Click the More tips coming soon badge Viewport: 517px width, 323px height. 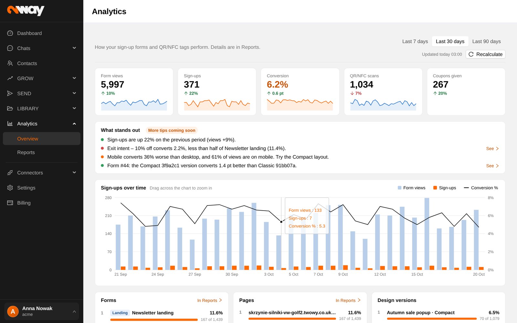(172, 130)
